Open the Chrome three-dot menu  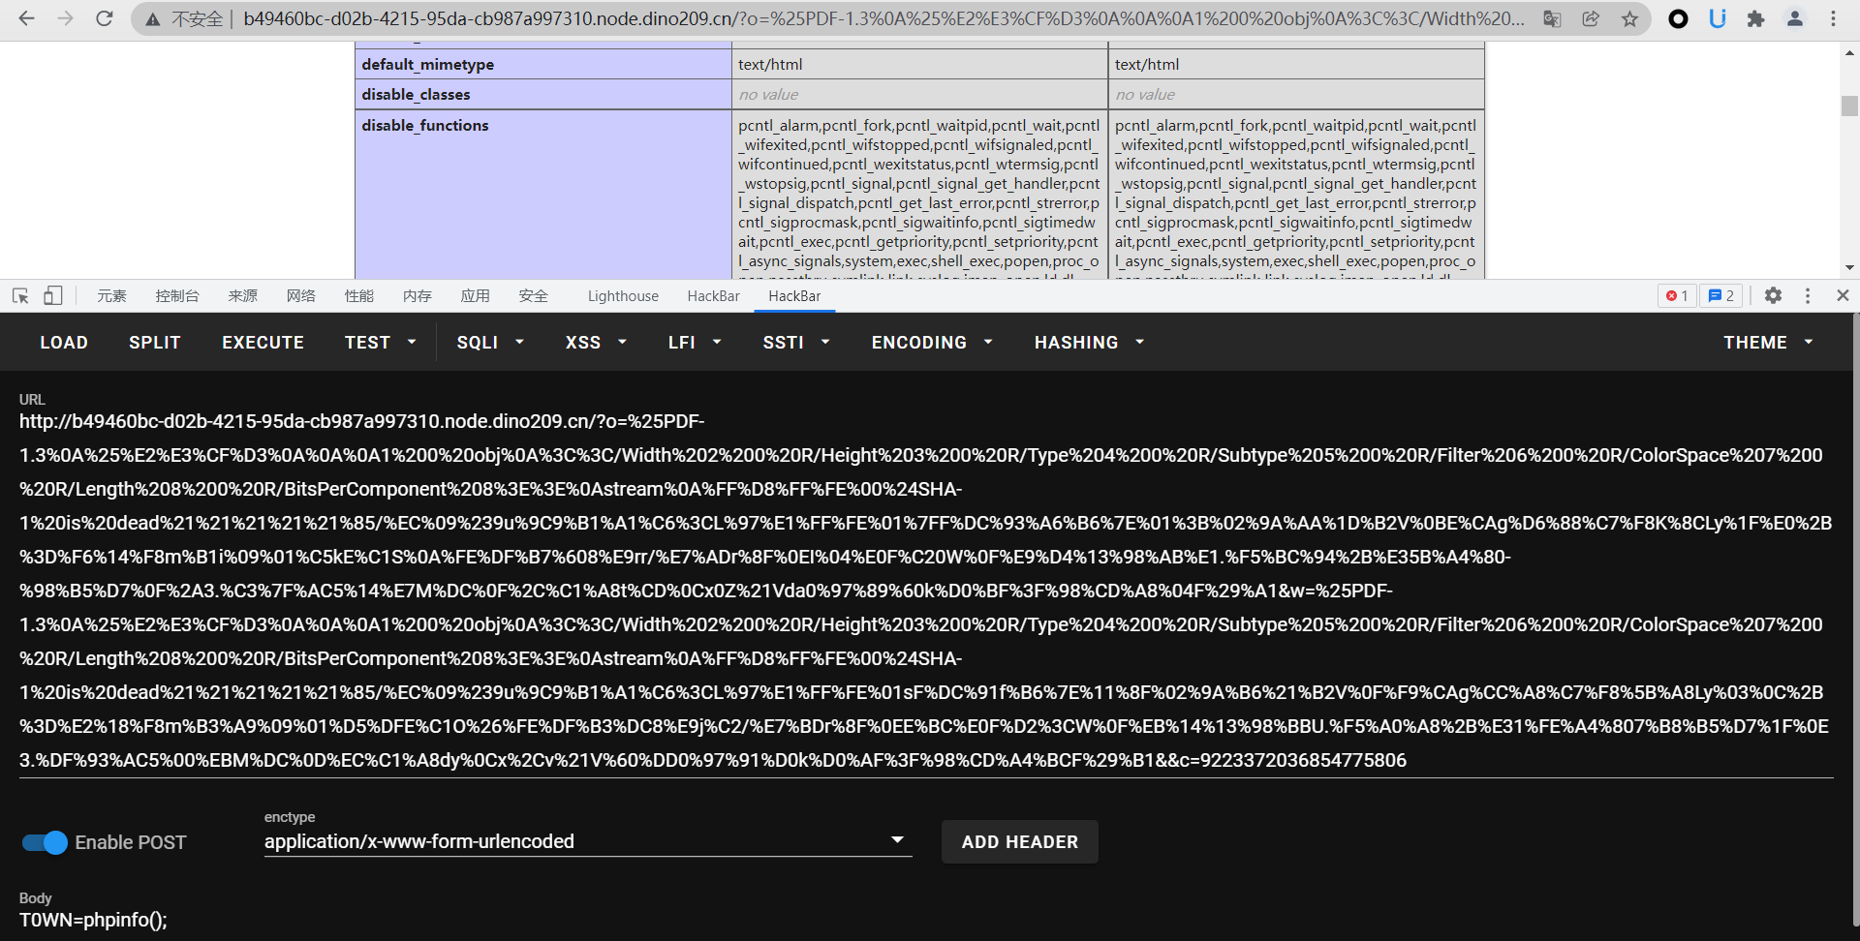tap(1833, 19)
